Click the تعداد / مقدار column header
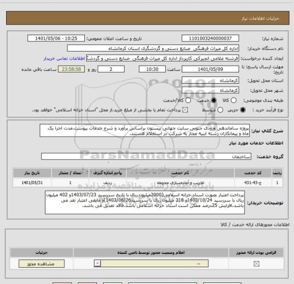The height and width of the screenshot is (284, 294). point(70,173)
